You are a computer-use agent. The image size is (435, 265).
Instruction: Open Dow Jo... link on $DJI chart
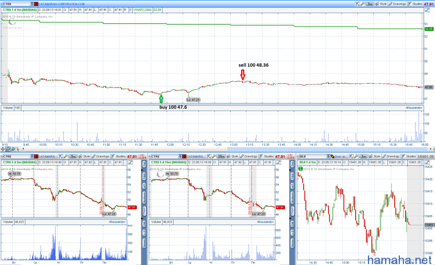(340, 157)
